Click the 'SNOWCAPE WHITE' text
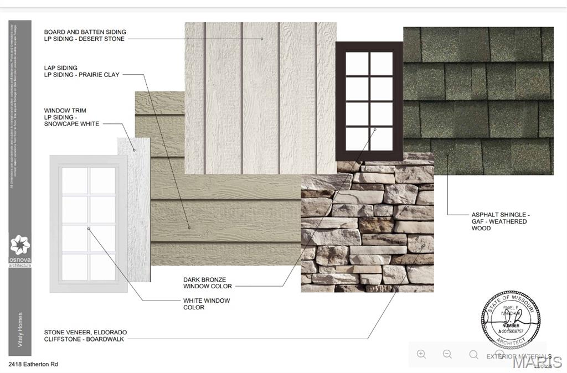This screenshot has width=567, height=373. point(71,123)
